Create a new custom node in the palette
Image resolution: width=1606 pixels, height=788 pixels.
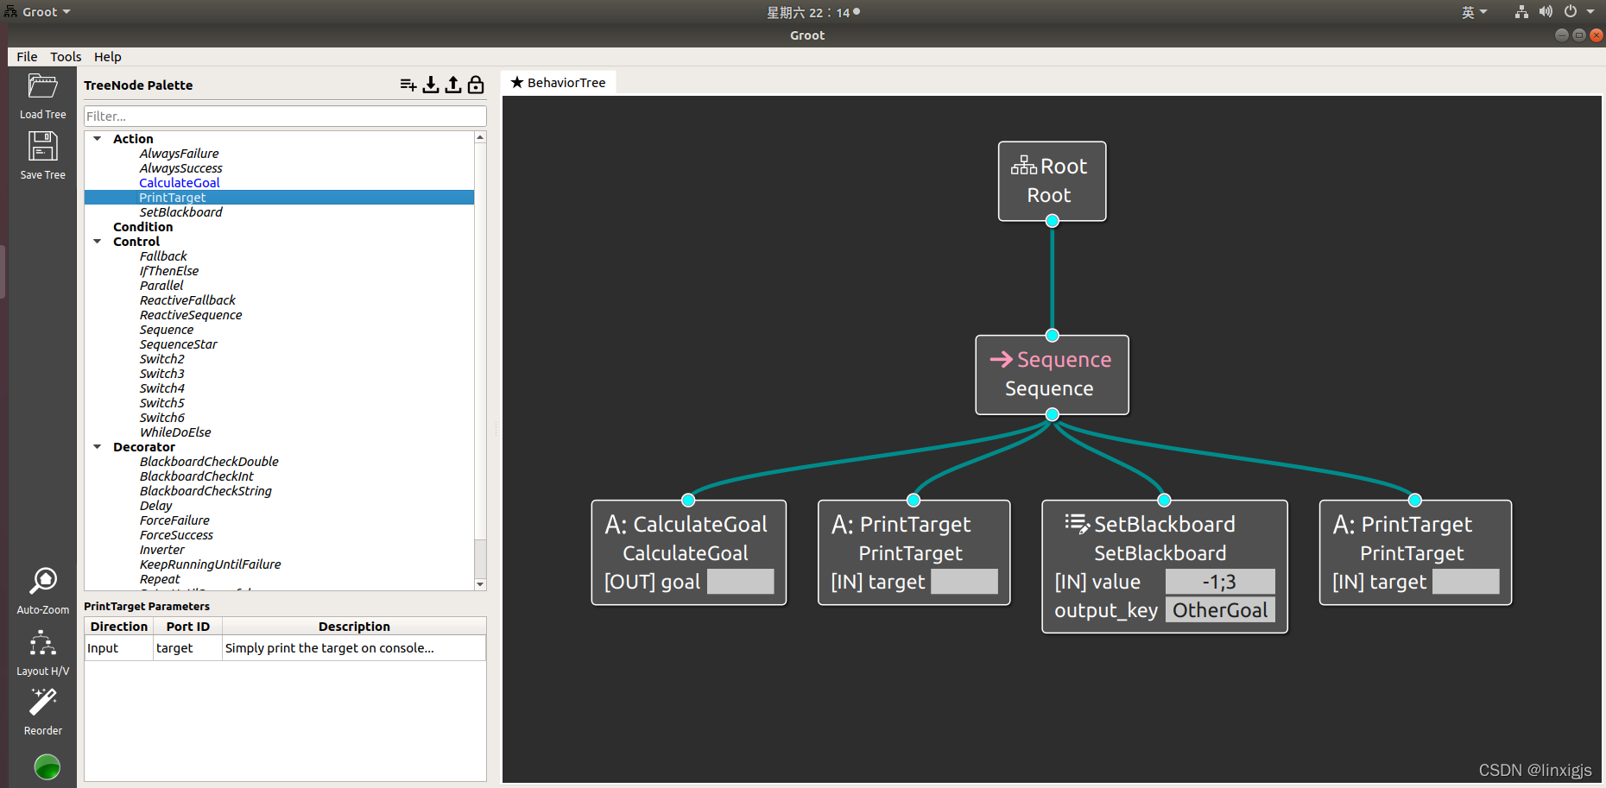tap(408, 85)
